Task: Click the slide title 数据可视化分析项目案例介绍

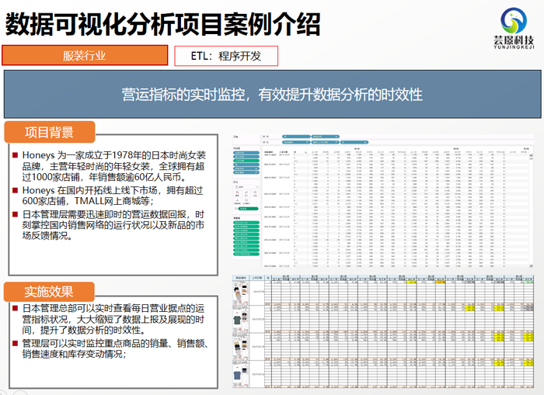Action: click(x=162, y=24)
